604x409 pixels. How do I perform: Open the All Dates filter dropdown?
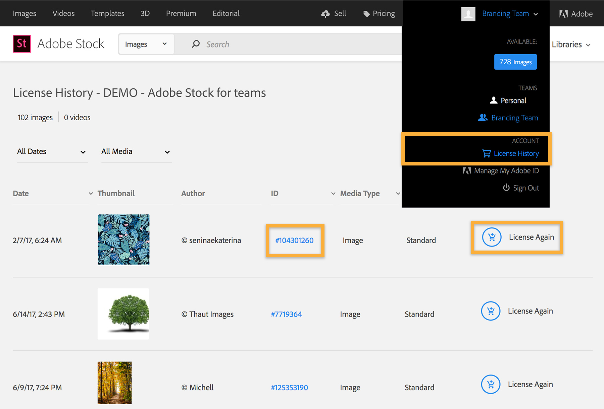(51, 152)
